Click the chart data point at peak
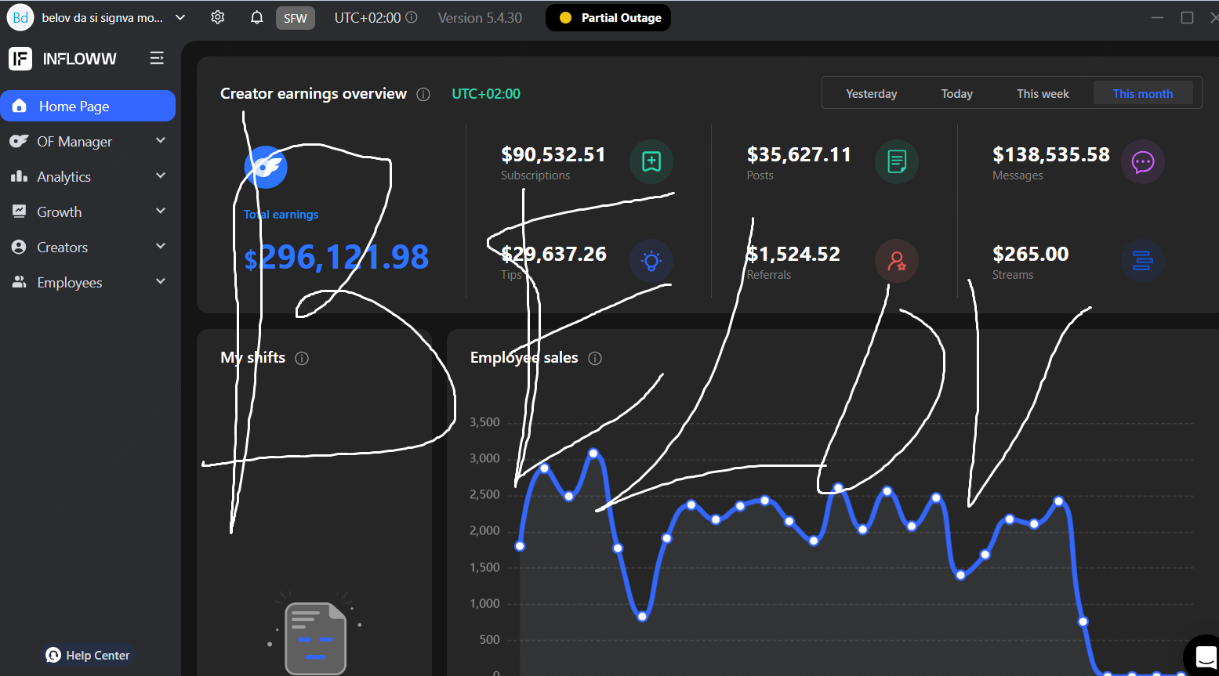Viewport: 1219px width, 676px height. click(x=593, y=454)
